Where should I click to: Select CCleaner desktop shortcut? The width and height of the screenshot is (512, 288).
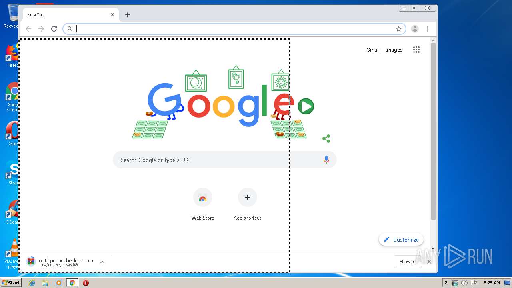point(12,212)
